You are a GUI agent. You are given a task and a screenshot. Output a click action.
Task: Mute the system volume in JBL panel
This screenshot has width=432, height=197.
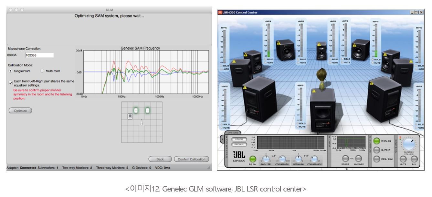coord(403,158)
